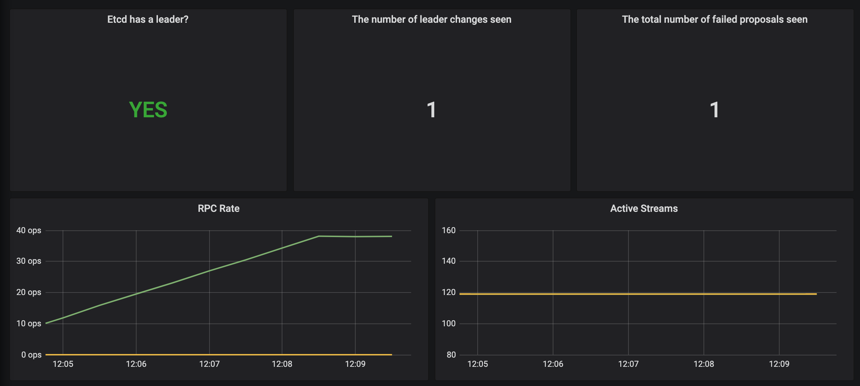Click the failed proposals value 1
The image size is (860, 386).
pos(715,110)
